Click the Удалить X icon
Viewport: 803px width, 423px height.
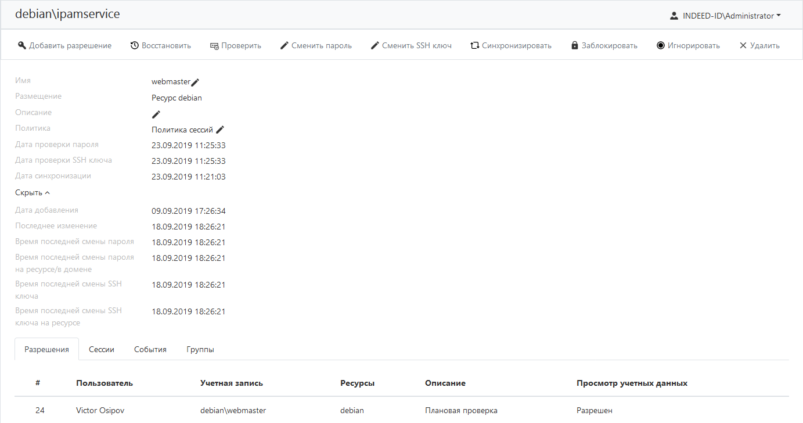pyautogui.click(x=743, y=45)
